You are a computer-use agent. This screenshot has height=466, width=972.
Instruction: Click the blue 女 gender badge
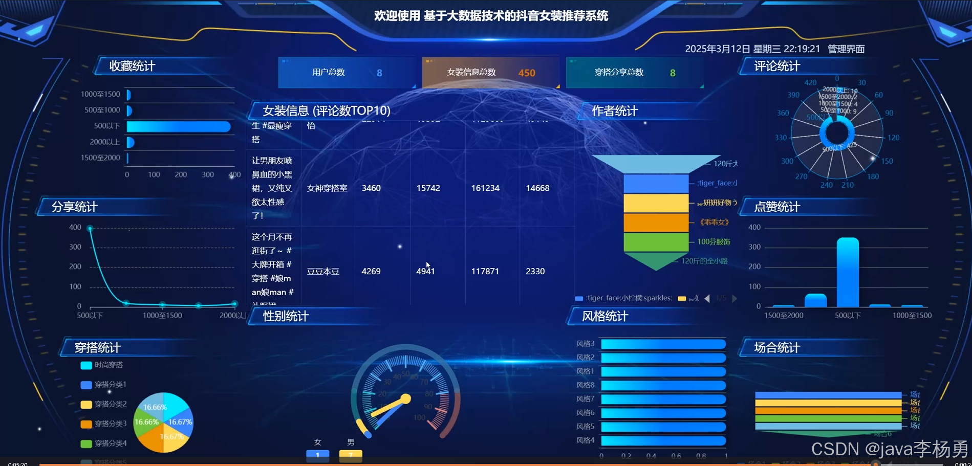[x=317, y=454]
